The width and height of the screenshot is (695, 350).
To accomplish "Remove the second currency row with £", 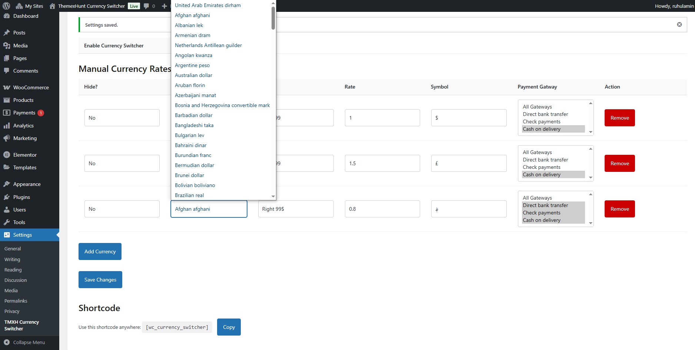I will [x=620, y=163].
